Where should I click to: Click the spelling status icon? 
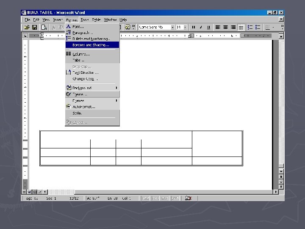tap(188, 198)
